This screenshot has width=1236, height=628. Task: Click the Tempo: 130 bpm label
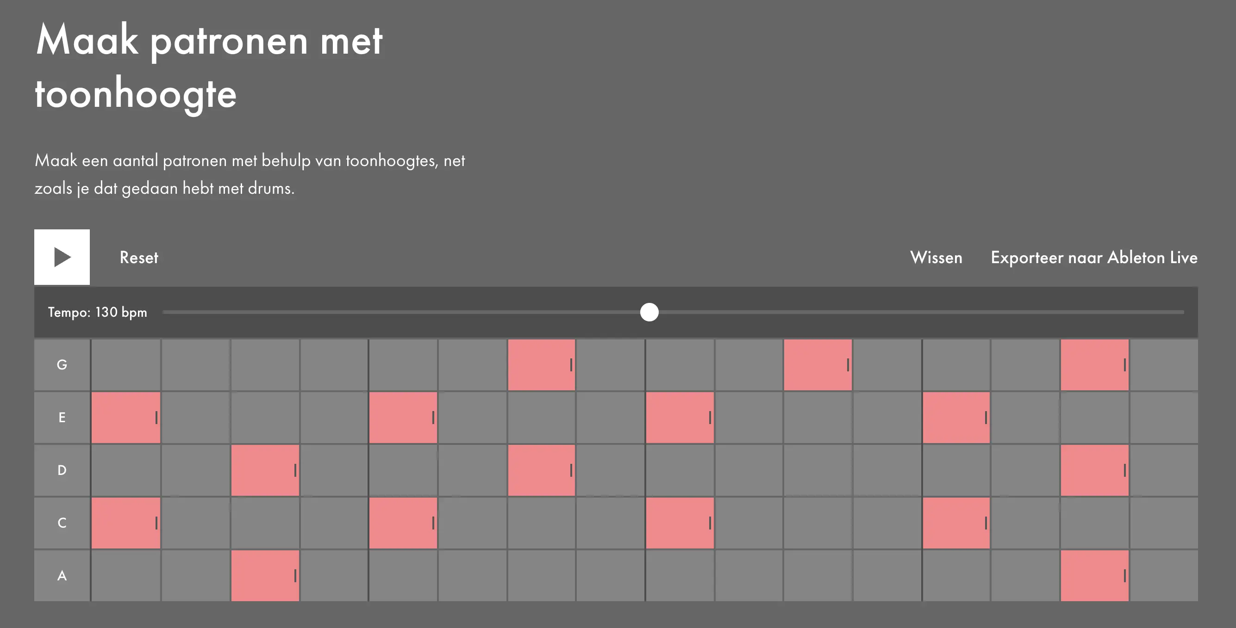click(x=97, y=312)
